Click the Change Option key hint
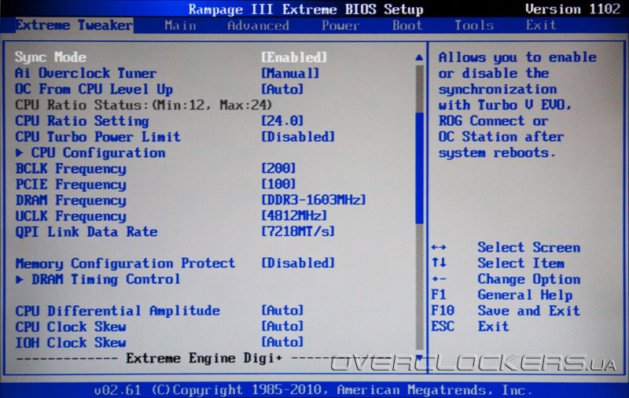This screenshot has width=629, height=398. coord(506,279)
